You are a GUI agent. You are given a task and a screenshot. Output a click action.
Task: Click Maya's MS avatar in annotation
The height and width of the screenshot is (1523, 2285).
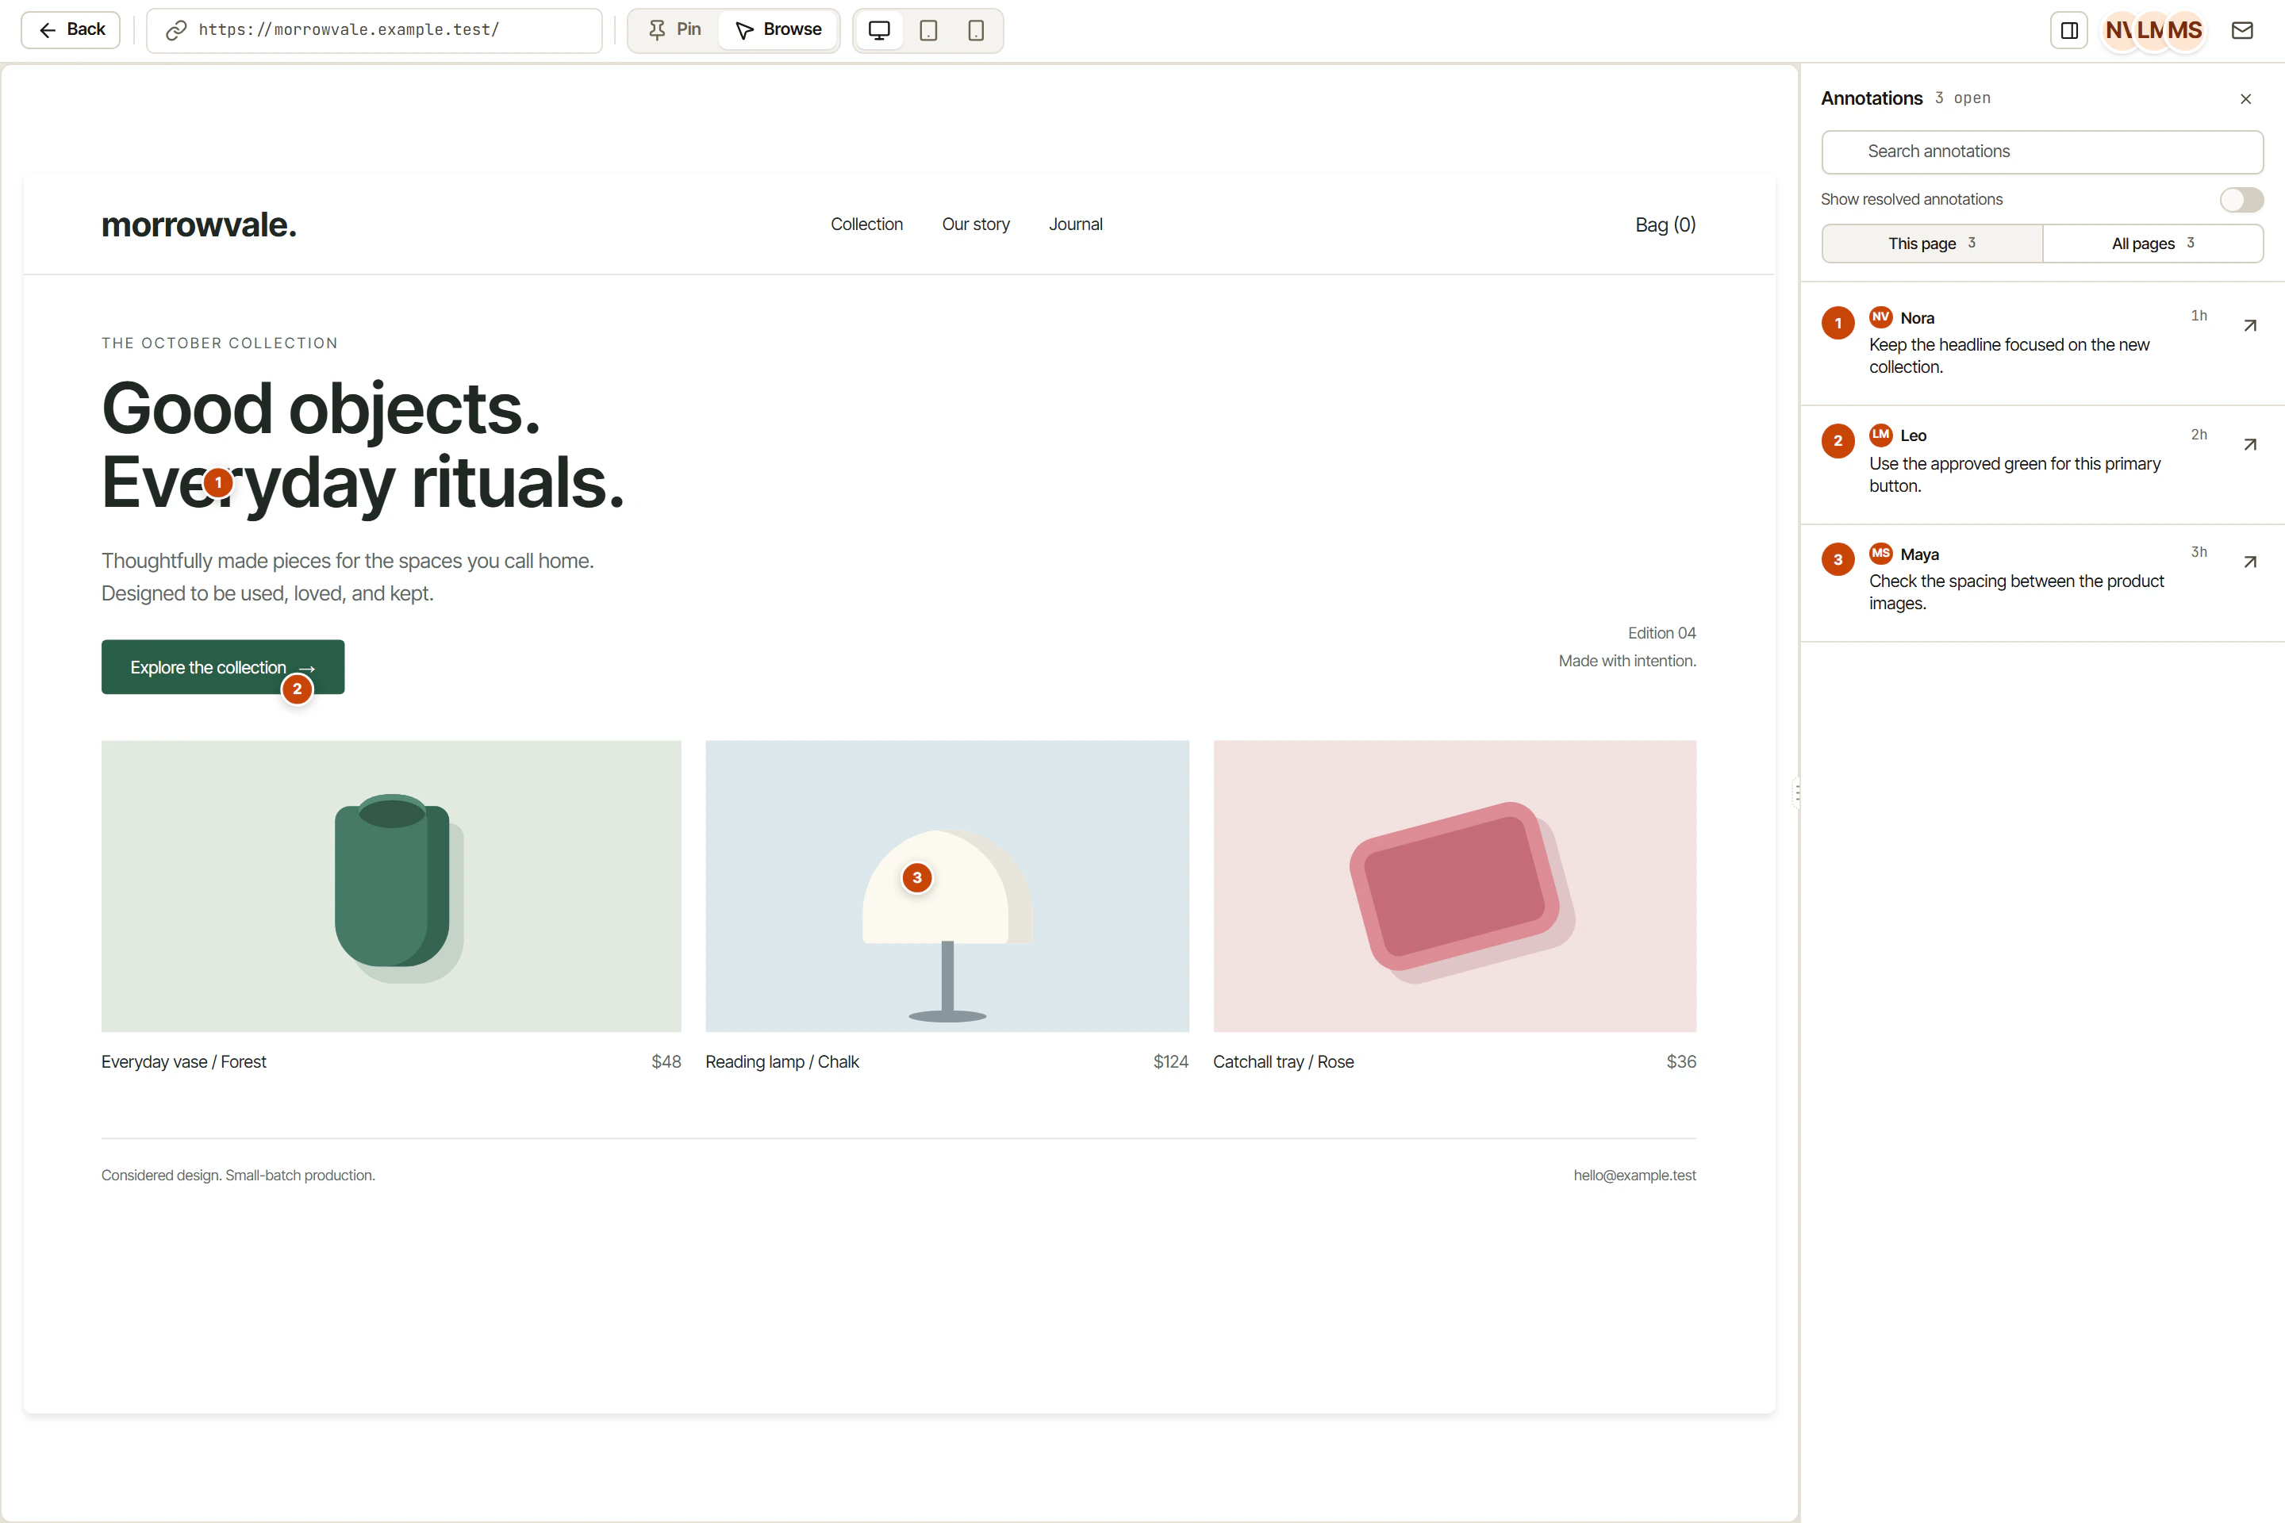1881,554
